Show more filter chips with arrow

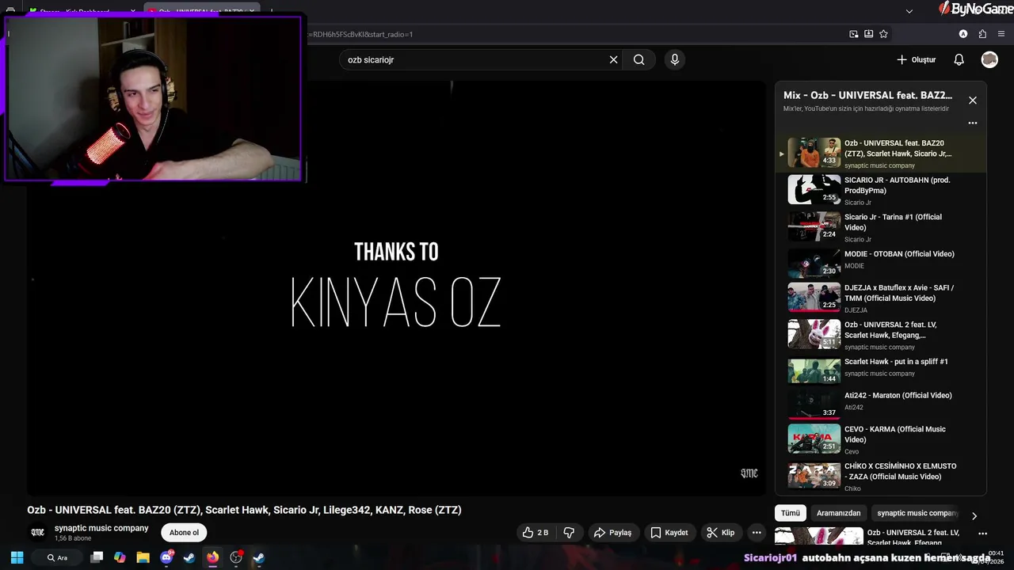974,516
